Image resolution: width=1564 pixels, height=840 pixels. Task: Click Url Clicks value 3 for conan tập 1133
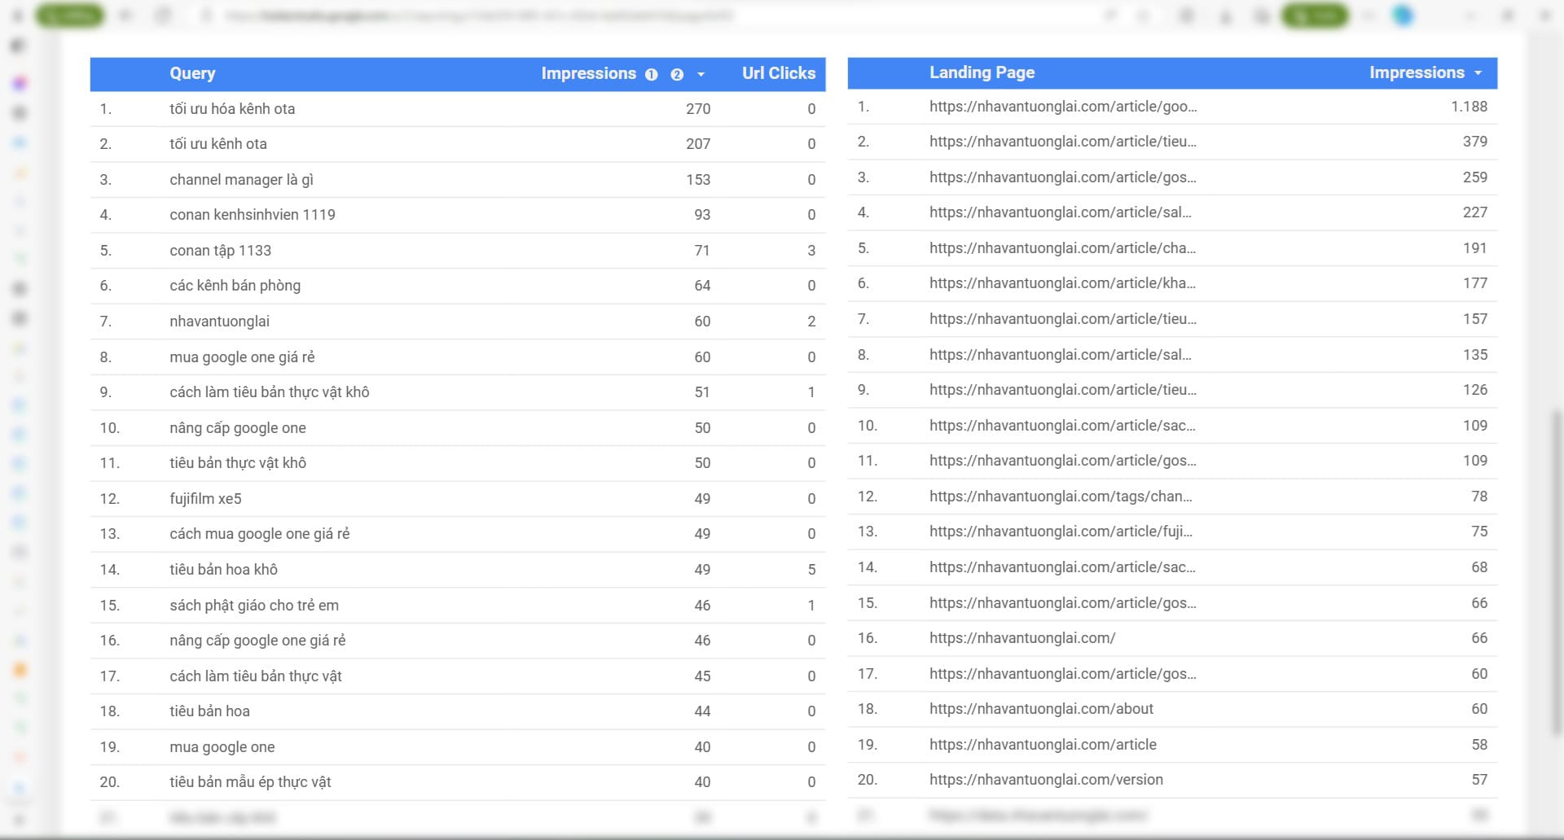pos(811,251)
